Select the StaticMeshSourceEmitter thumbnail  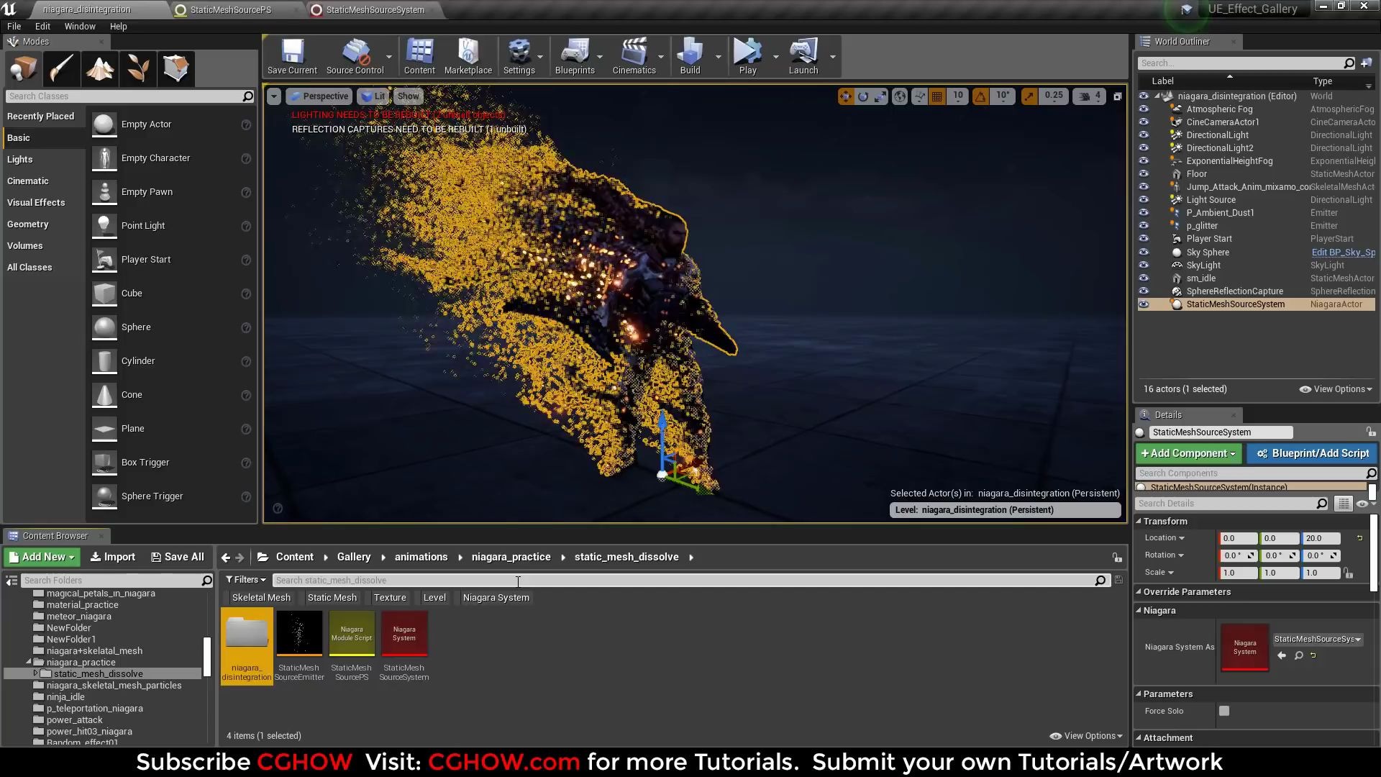point(298,634)
